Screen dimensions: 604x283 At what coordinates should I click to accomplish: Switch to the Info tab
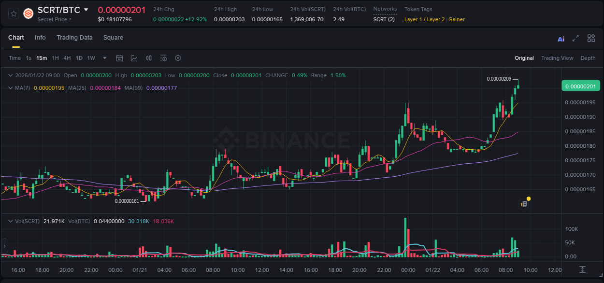point(40,38)
